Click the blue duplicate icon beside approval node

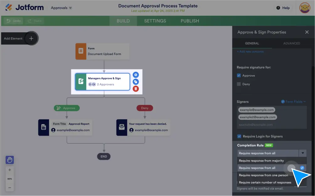tap(136, 82)
